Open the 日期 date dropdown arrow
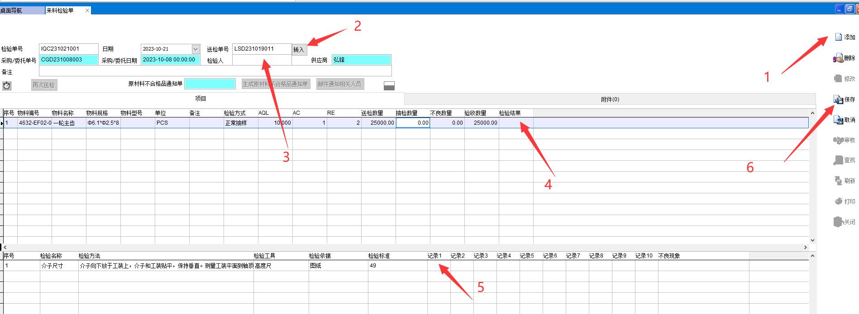The image size is (859, 314). click(196, 49)
